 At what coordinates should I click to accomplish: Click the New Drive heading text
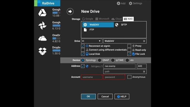[x=90, y=12]
